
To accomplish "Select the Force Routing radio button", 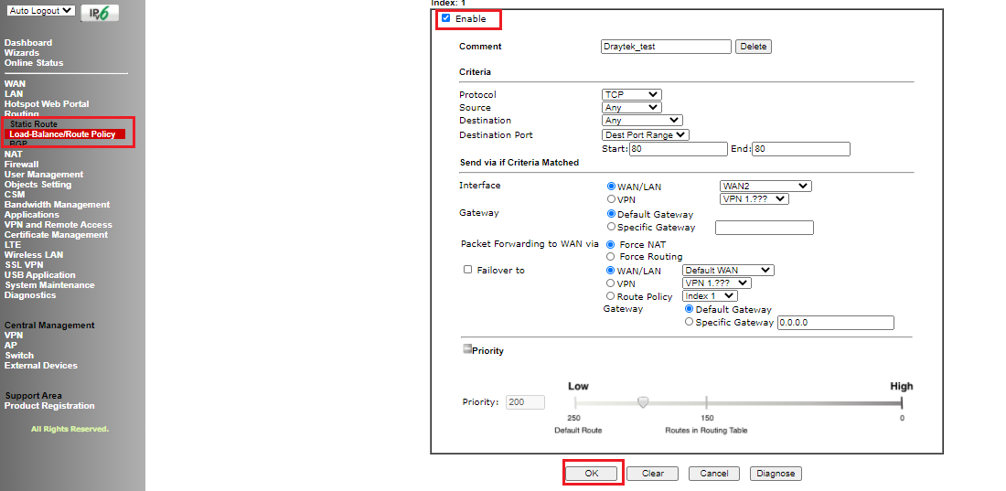I will (611, 257).
